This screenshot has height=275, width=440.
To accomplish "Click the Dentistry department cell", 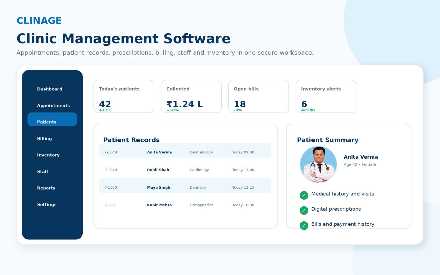I will (x=198, y=188).
